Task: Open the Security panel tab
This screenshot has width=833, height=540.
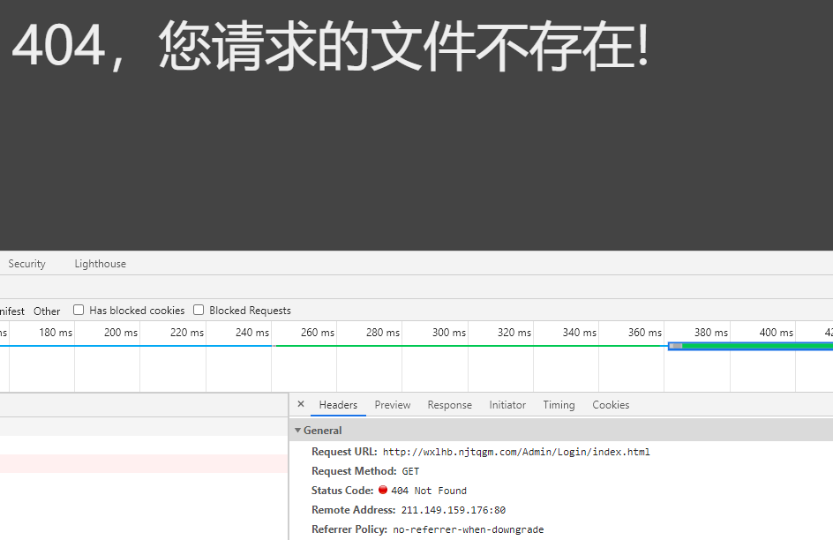Action: [26, 264]
